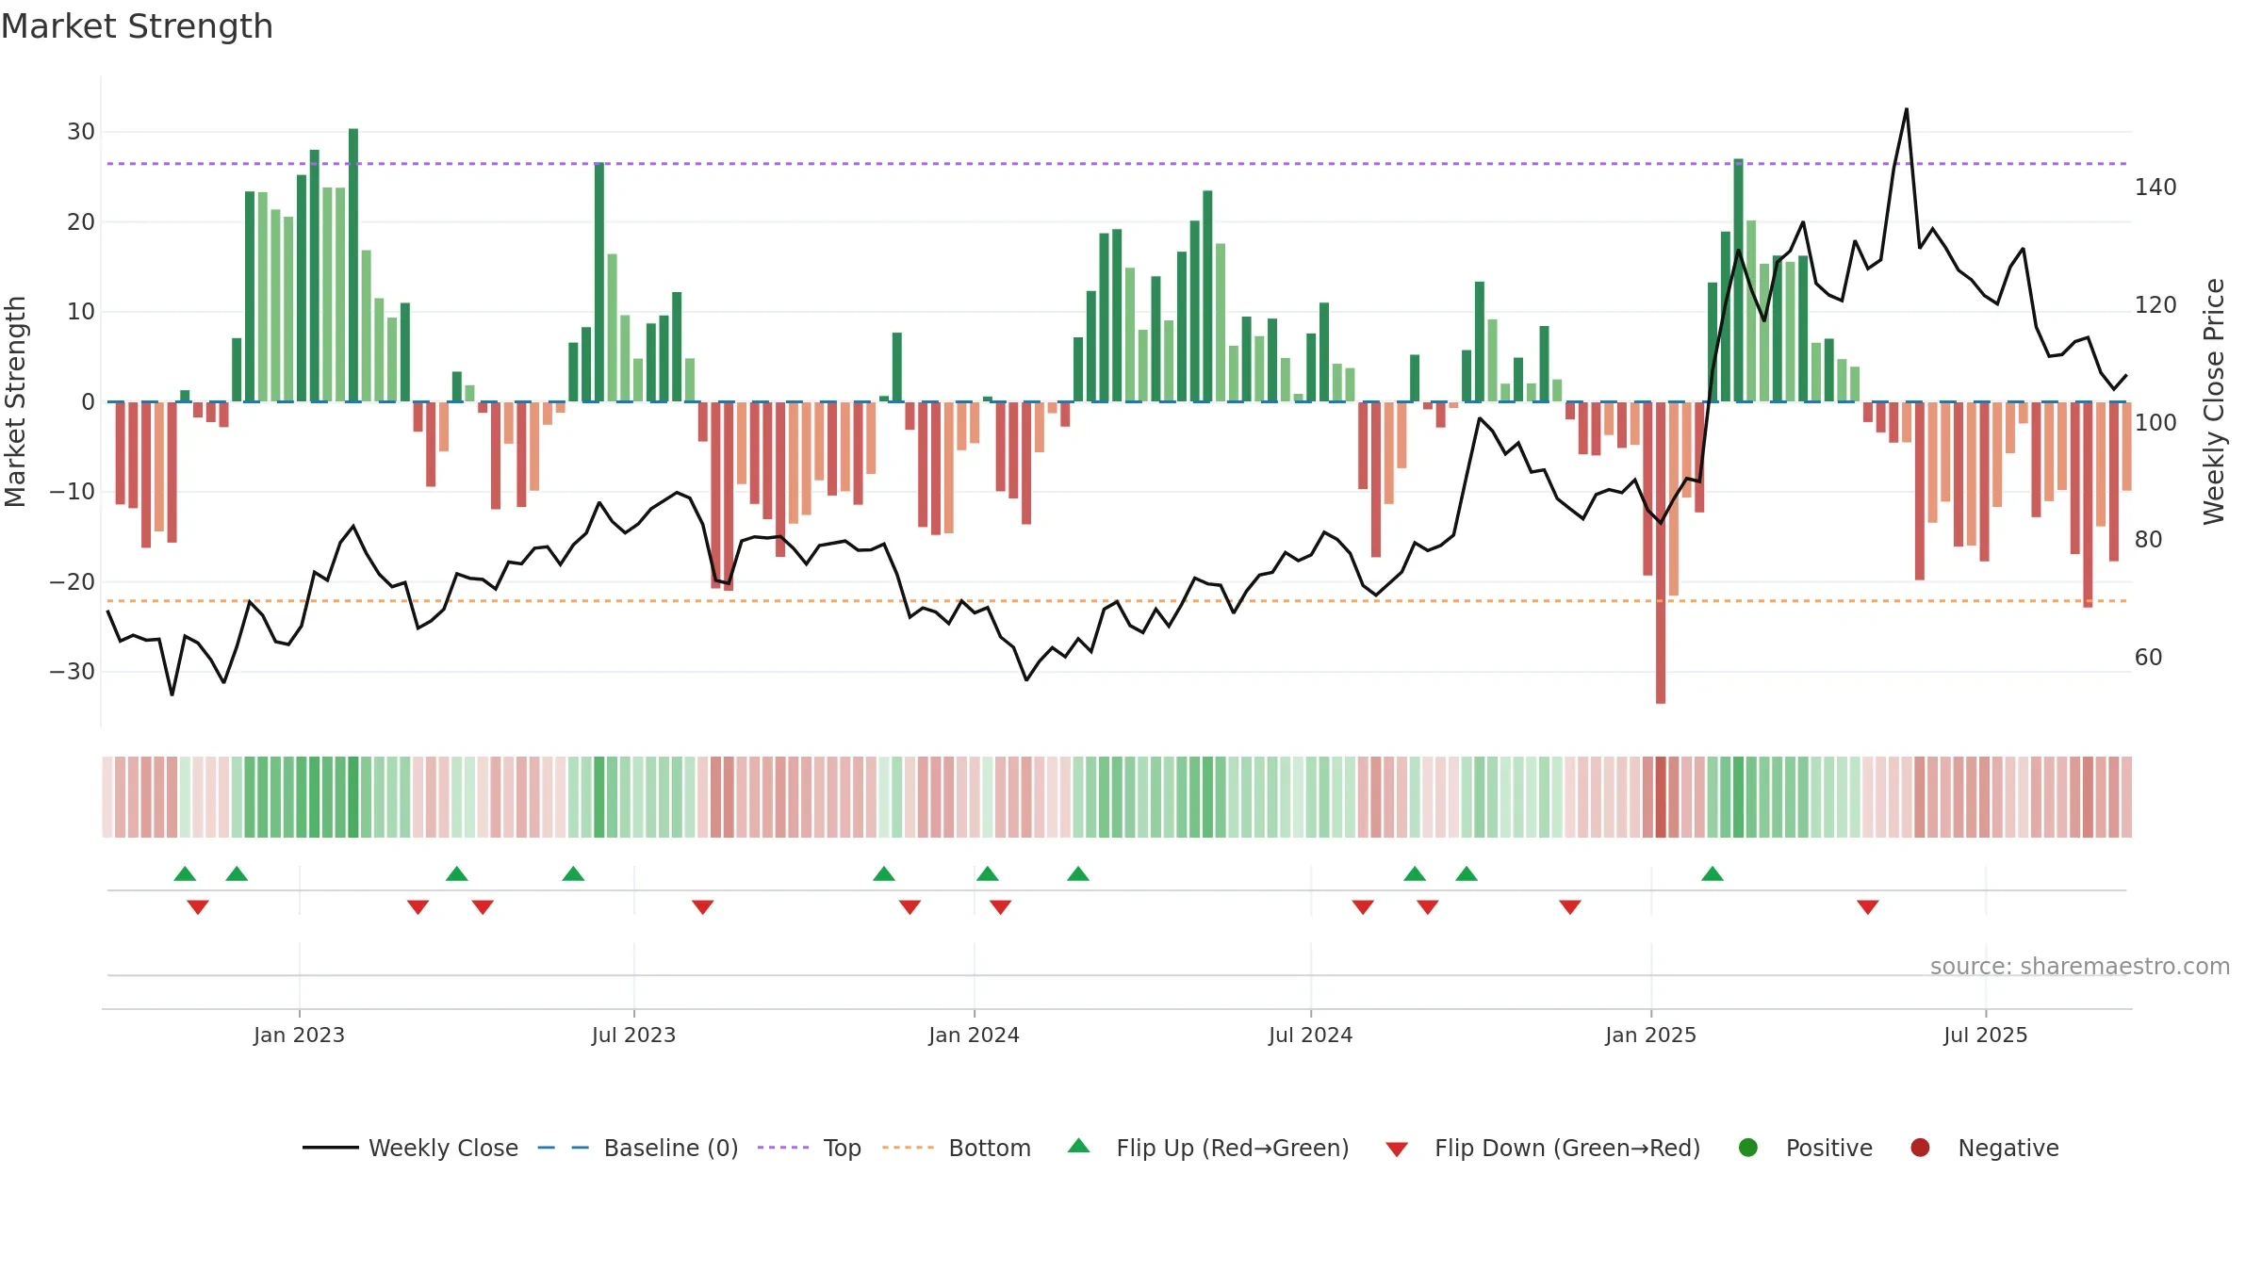Click the Jan 2024 x-axis label
The image size is (2262, 1272).
[974, 1035]
